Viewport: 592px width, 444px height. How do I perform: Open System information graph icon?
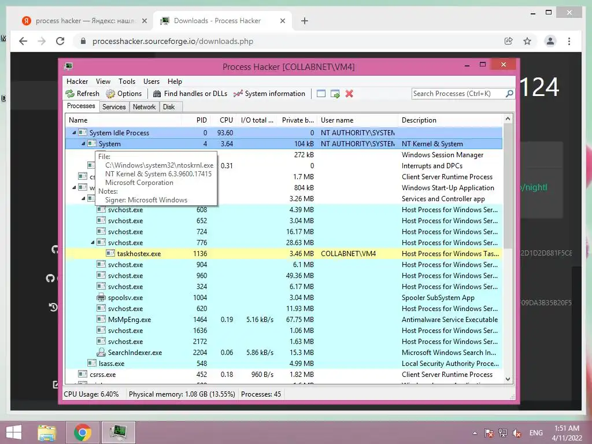(x=238, y=94)
